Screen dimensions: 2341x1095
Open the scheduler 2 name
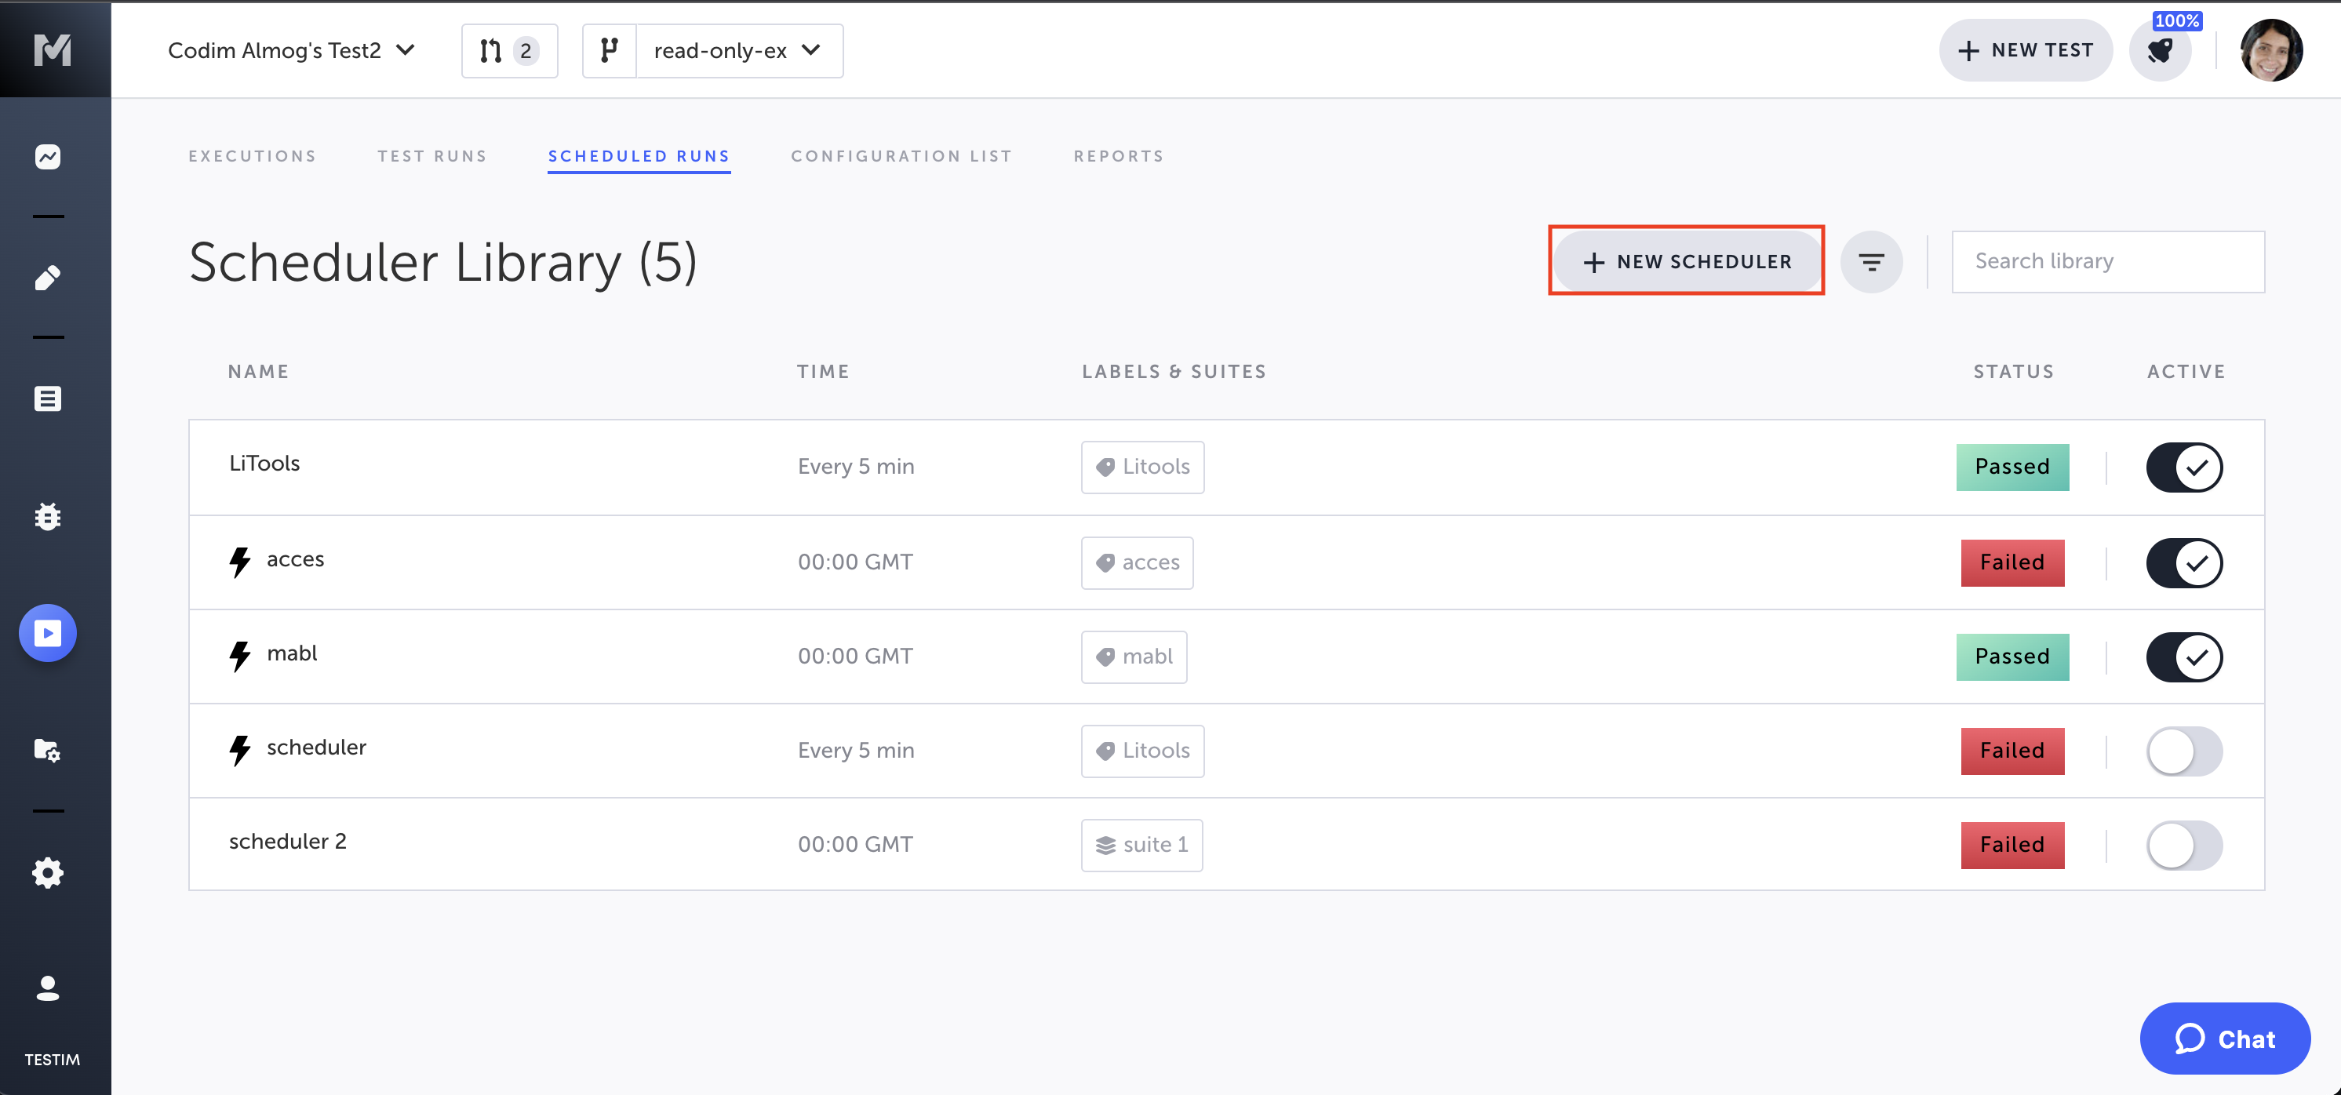click(287, 842)
